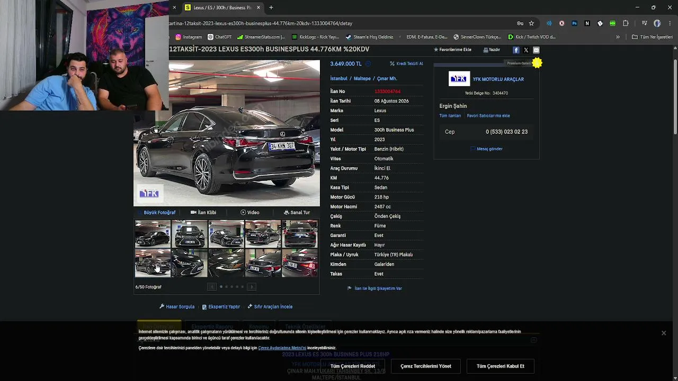The image size is (678, 381).
Task: Click the browser address bar URL
Action: coord(261,23)
